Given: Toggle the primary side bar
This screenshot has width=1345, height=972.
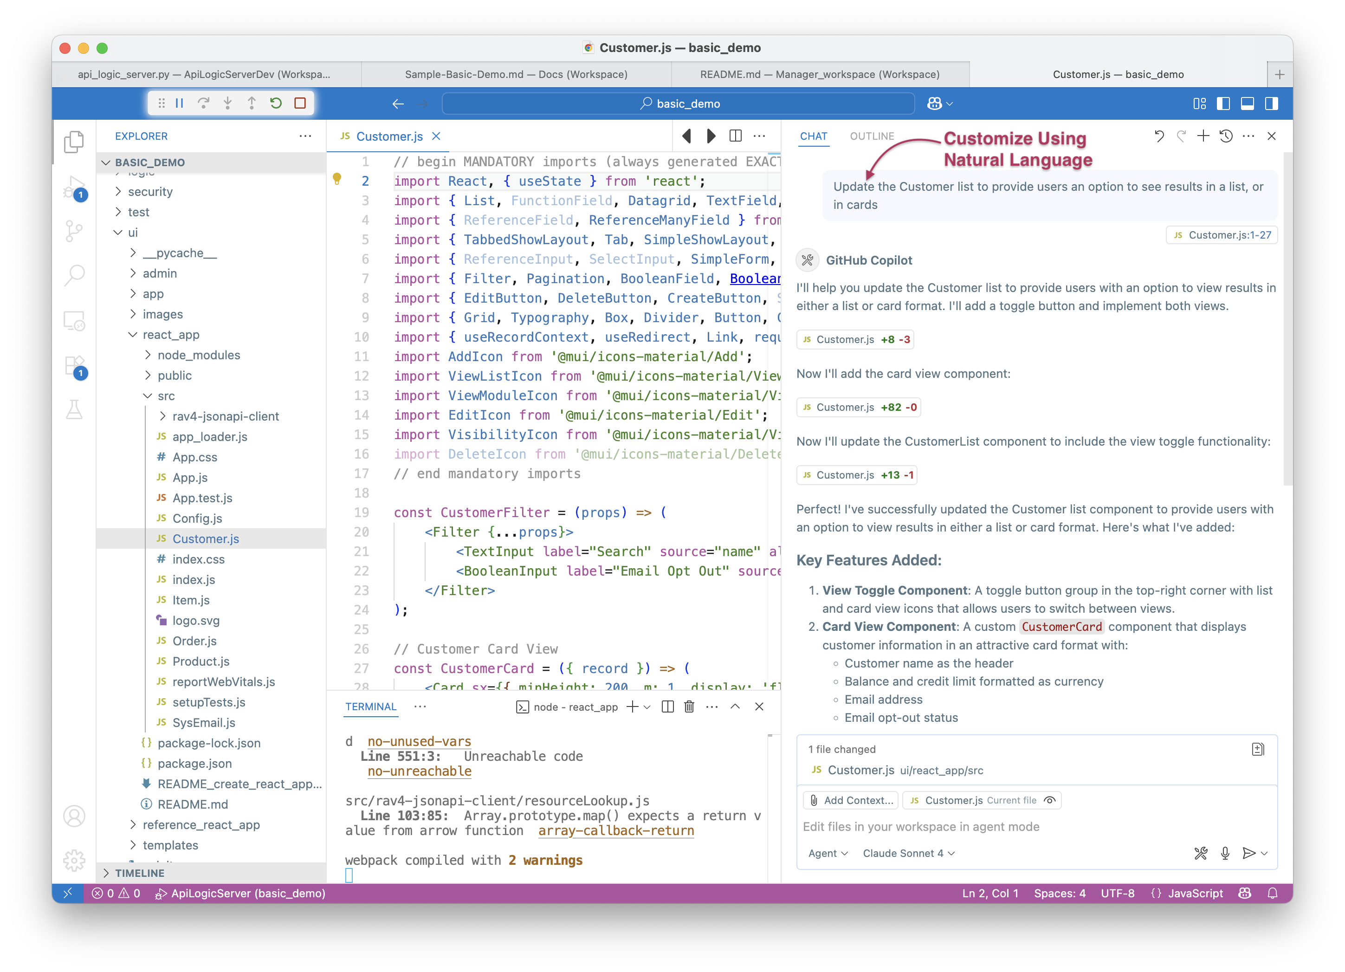Looking at the screenshot, I should (x=1223, y=104).
